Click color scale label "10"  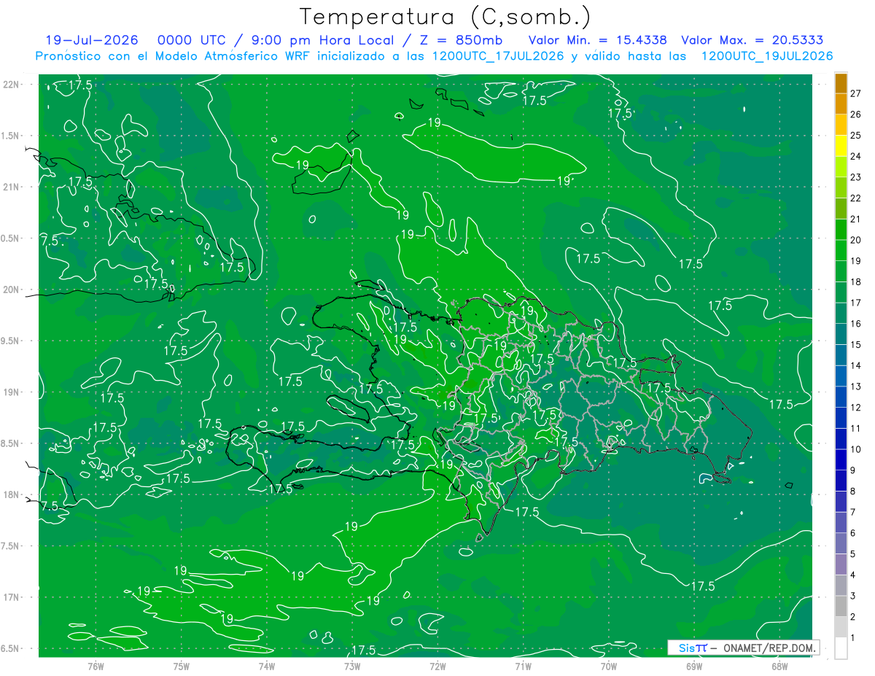point(855,449)
